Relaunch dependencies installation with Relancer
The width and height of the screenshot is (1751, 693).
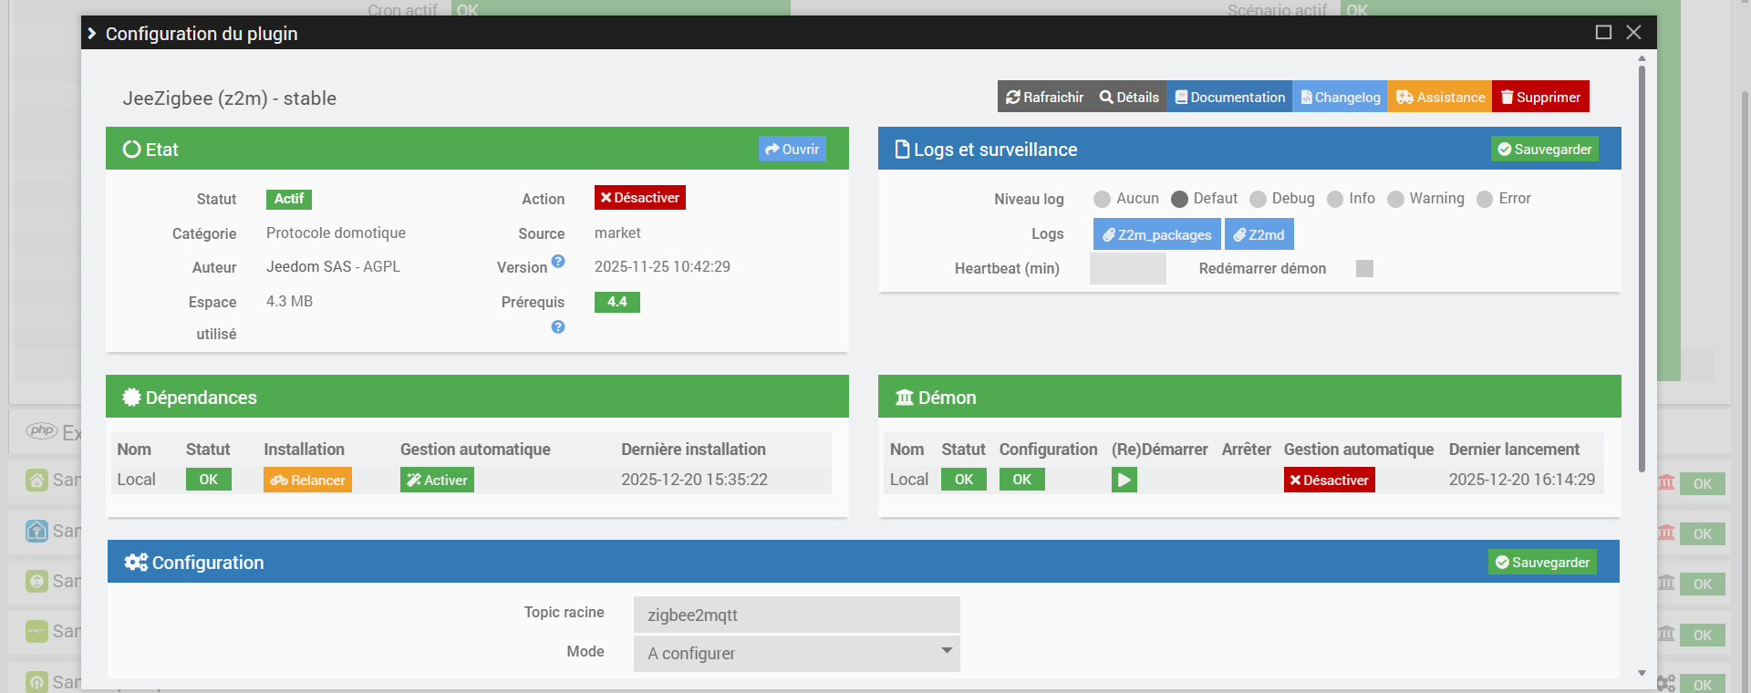[307, 480]
